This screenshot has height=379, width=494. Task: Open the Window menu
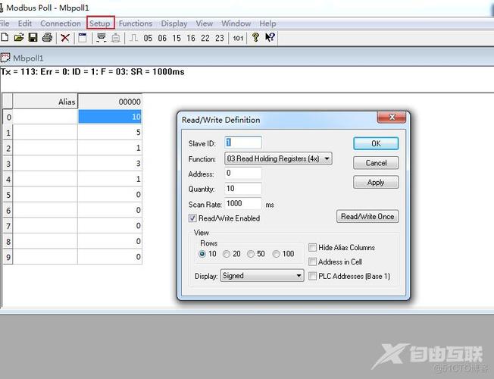pos(236,23)
